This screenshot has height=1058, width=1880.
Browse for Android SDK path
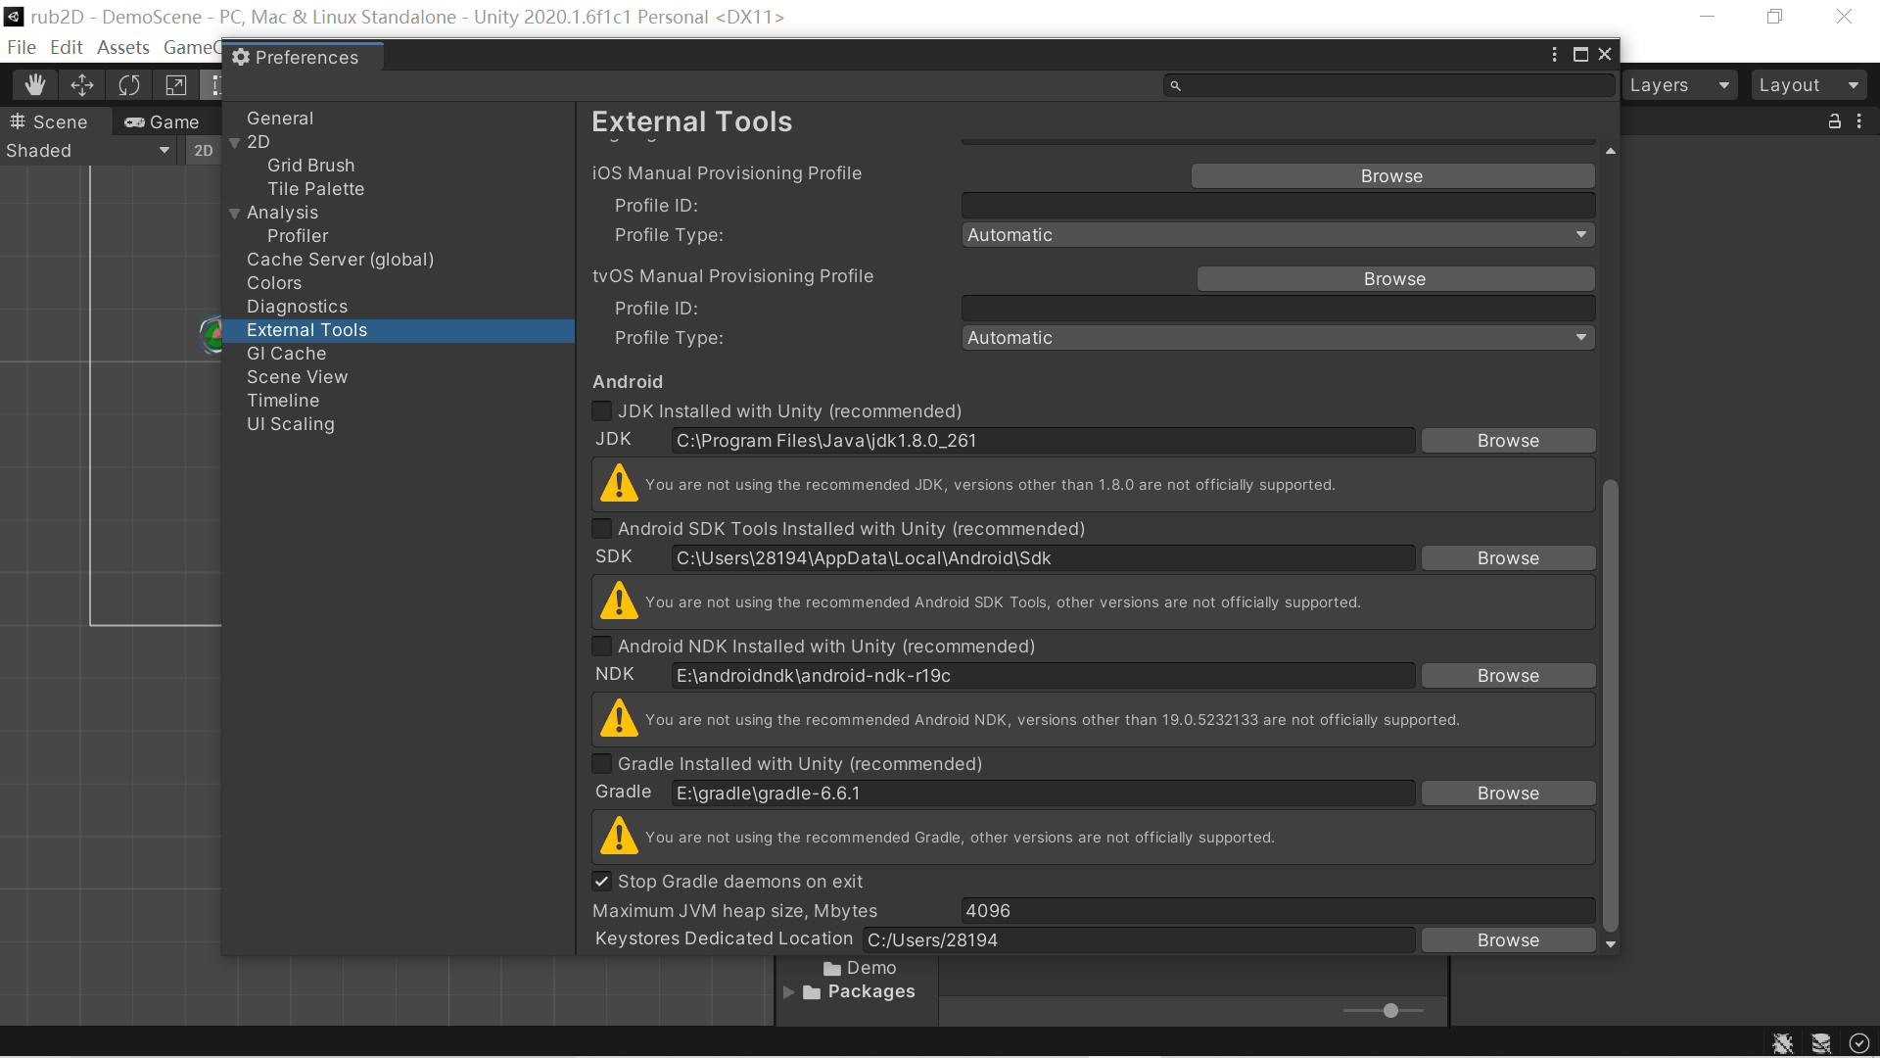coord(1508,558)
